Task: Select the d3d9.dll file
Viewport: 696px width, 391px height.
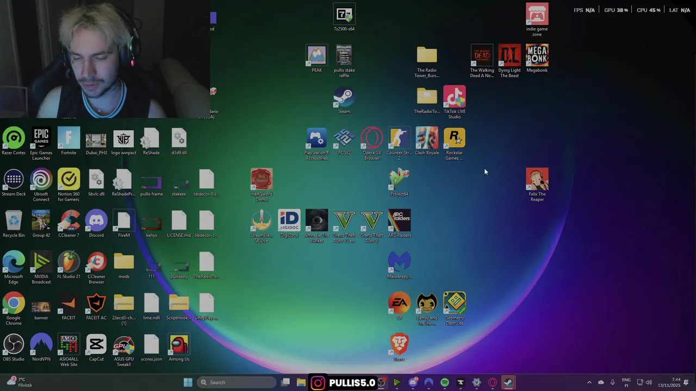Action: (x=179, y=142)
